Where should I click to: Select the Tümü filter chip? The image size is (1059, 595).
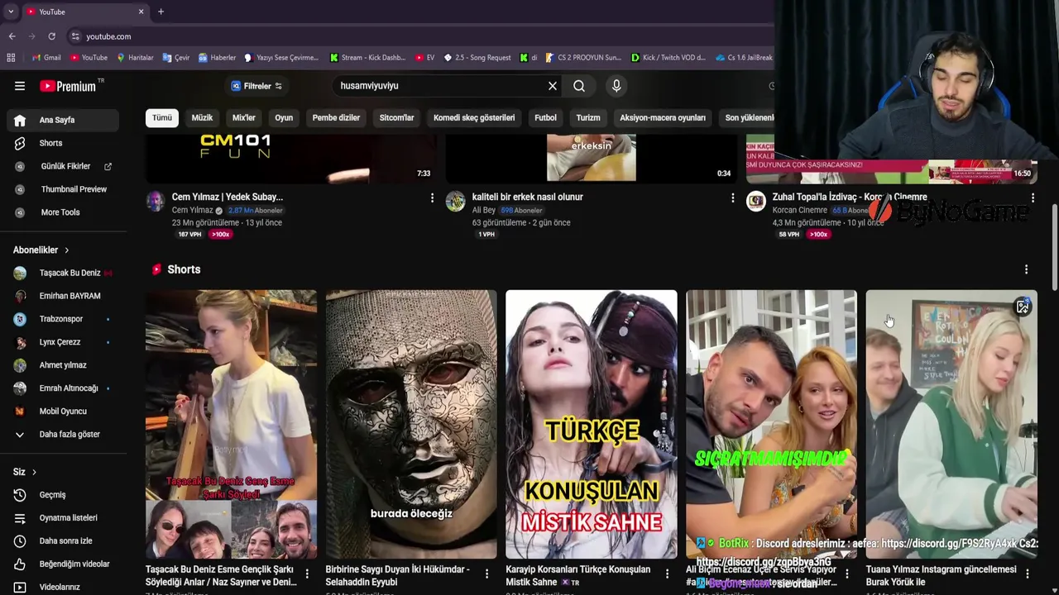click(x=162, y=117)
